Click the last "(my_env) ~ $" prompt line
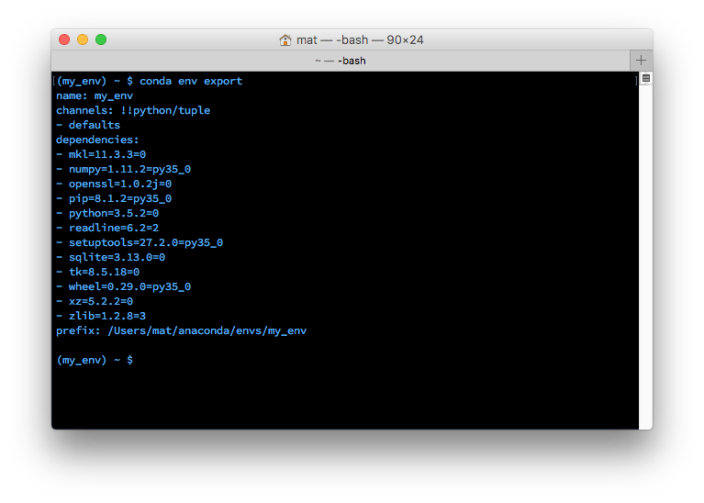The width and height of the screenshot is (704, 503). click(95, 360)
